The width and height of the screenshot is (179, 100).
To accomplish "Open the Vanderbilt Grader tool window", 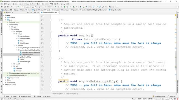I will [159, 96].
